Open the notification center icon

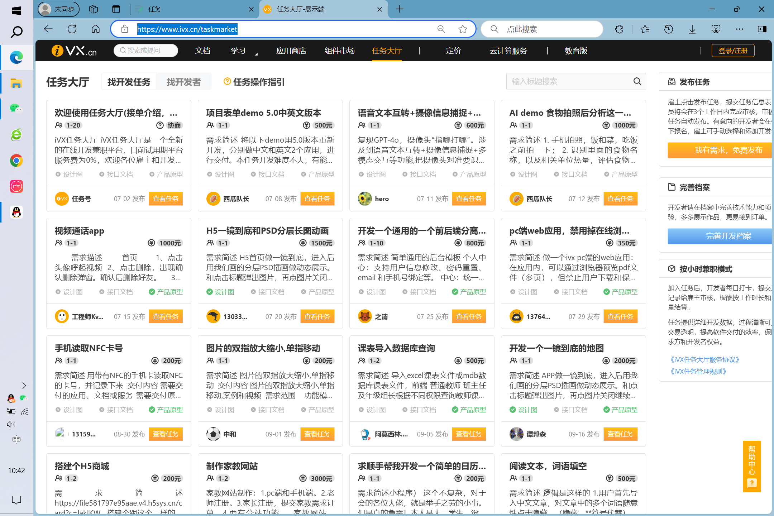tap(16, 500)
